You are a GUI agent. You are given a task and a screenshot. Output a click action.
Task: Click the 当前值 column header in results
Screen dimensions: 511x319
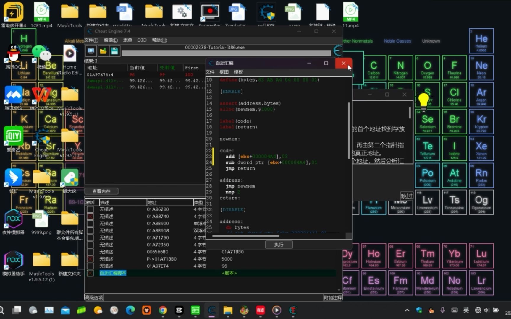tap(143, 68)
